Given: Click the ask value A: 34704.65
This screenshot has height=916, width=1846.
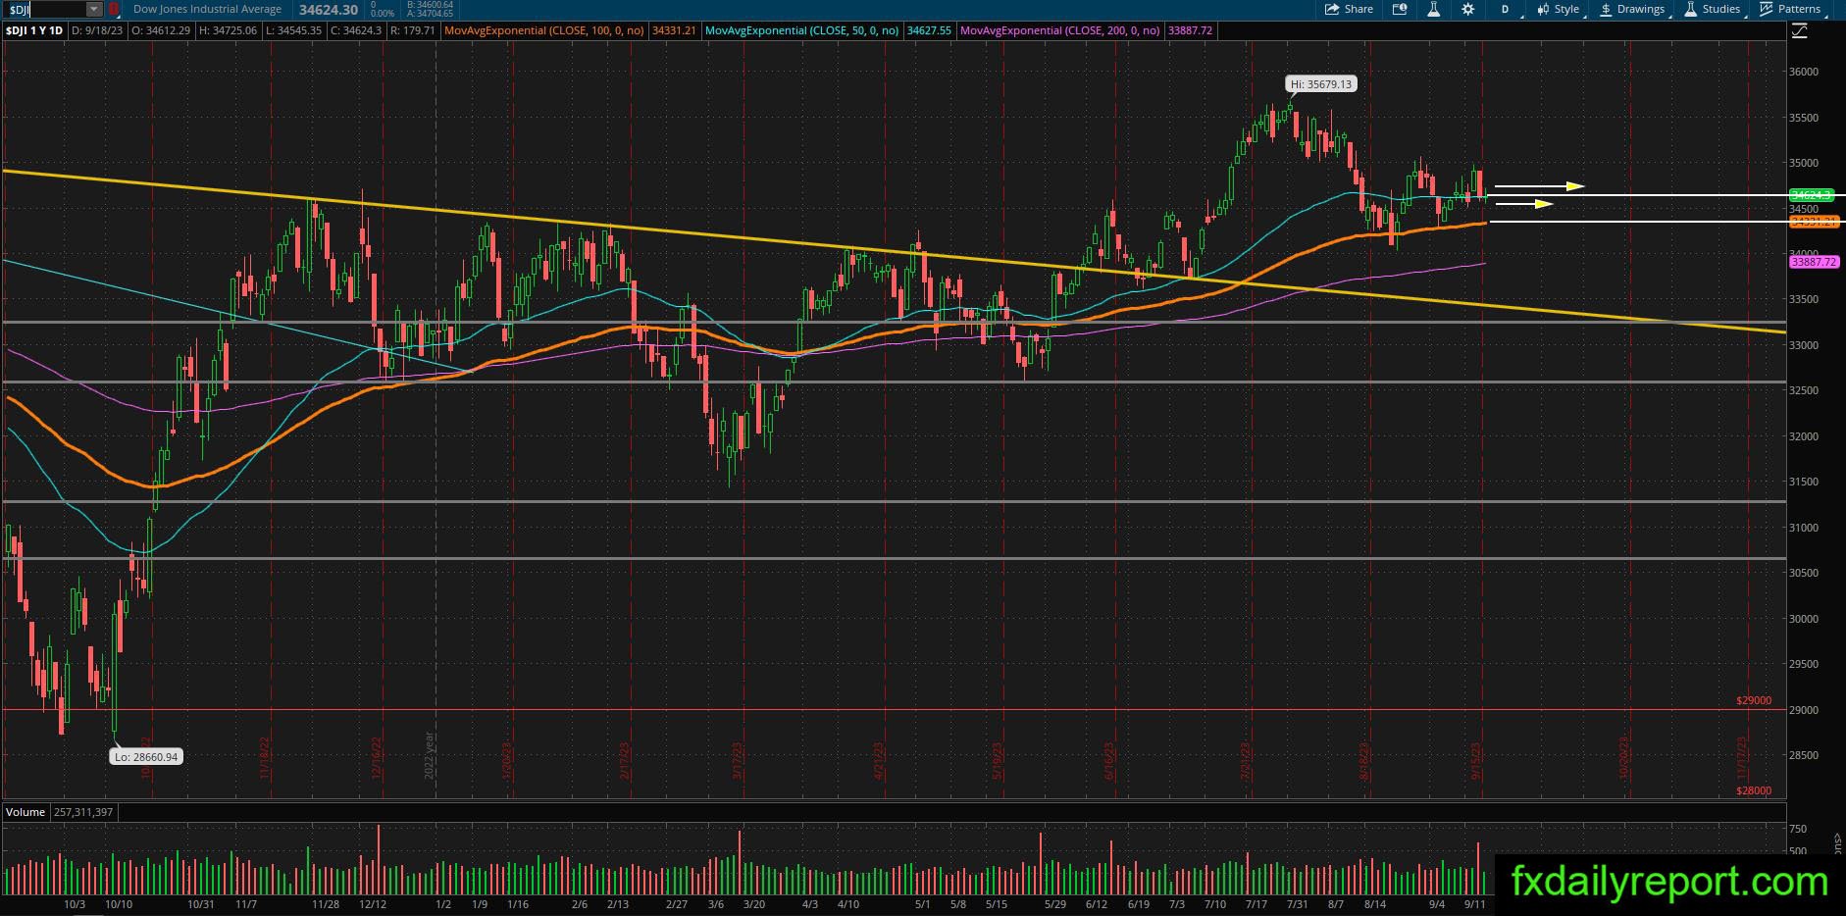Looking at the screenshot, I should 430,14.
